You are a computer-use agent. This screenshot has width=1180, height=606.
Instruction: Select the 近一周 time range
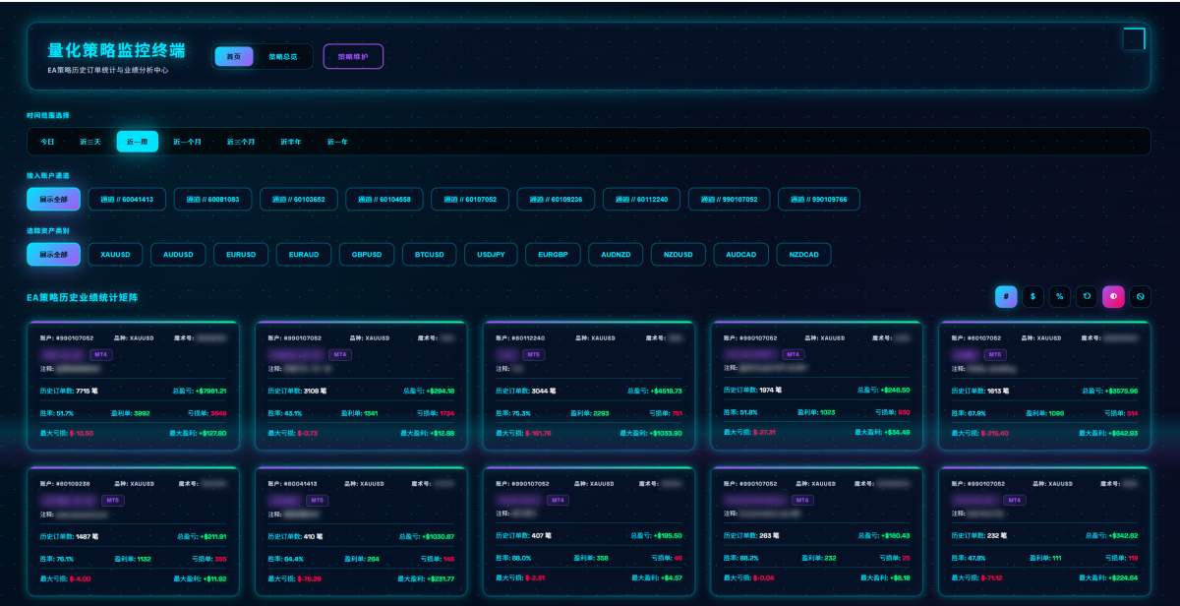137,142
